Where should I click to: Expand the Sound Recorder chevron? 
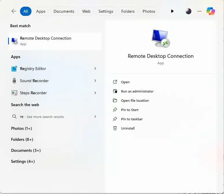(x=95, y=81)
